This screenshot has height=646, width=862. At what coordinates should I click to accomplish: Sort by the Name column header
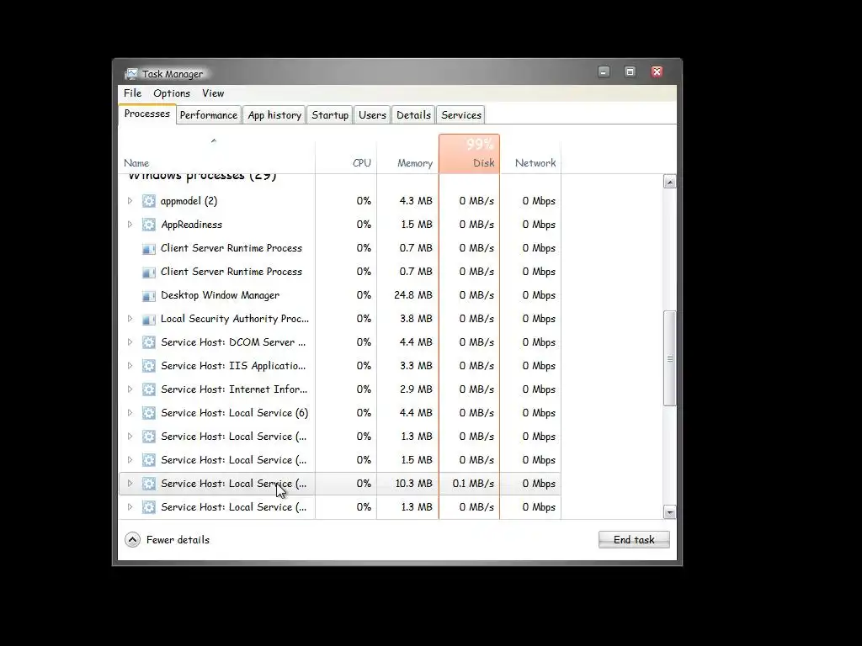pos(216,154)
